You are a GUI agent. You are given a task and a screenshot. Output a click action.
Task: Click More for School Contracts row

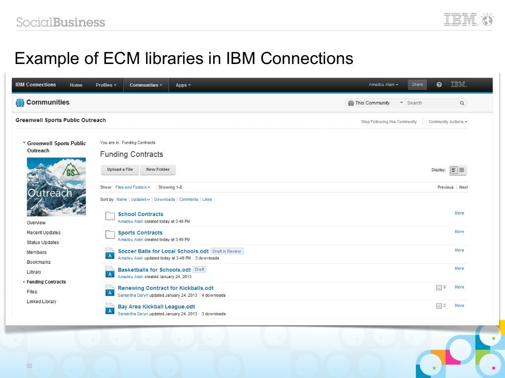[x=459, y=214]
